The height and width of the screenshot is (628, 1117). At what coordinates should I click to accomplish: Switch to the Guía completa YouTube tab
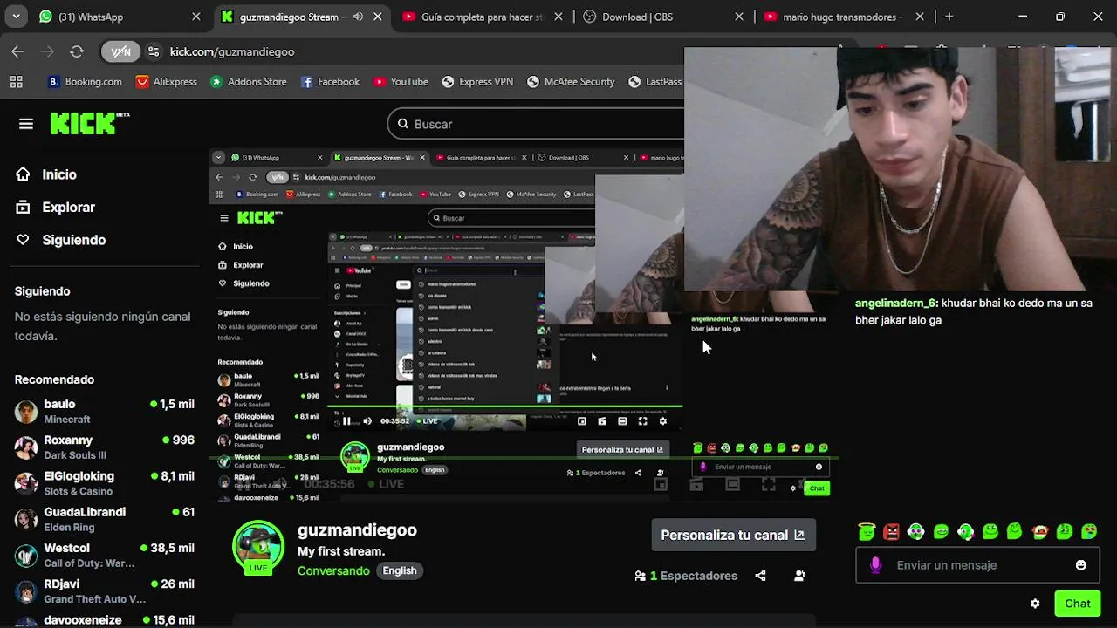[483, 17]
